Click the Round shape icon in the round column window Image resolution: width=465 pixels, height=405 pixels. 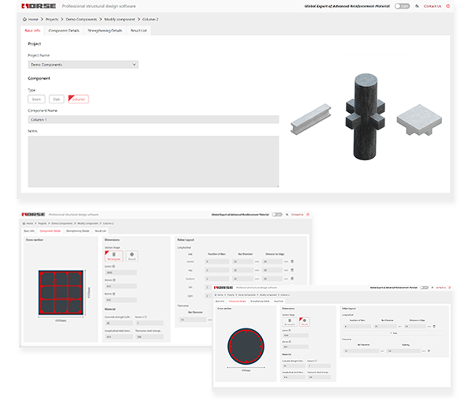[x=304, y=321]
